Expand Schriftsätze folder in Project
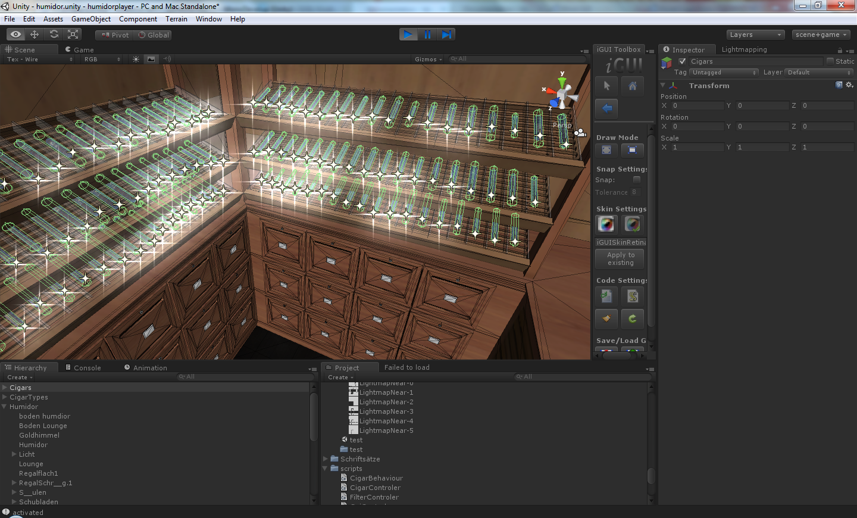This screenshot has width=857, height=518. point(326,459)
